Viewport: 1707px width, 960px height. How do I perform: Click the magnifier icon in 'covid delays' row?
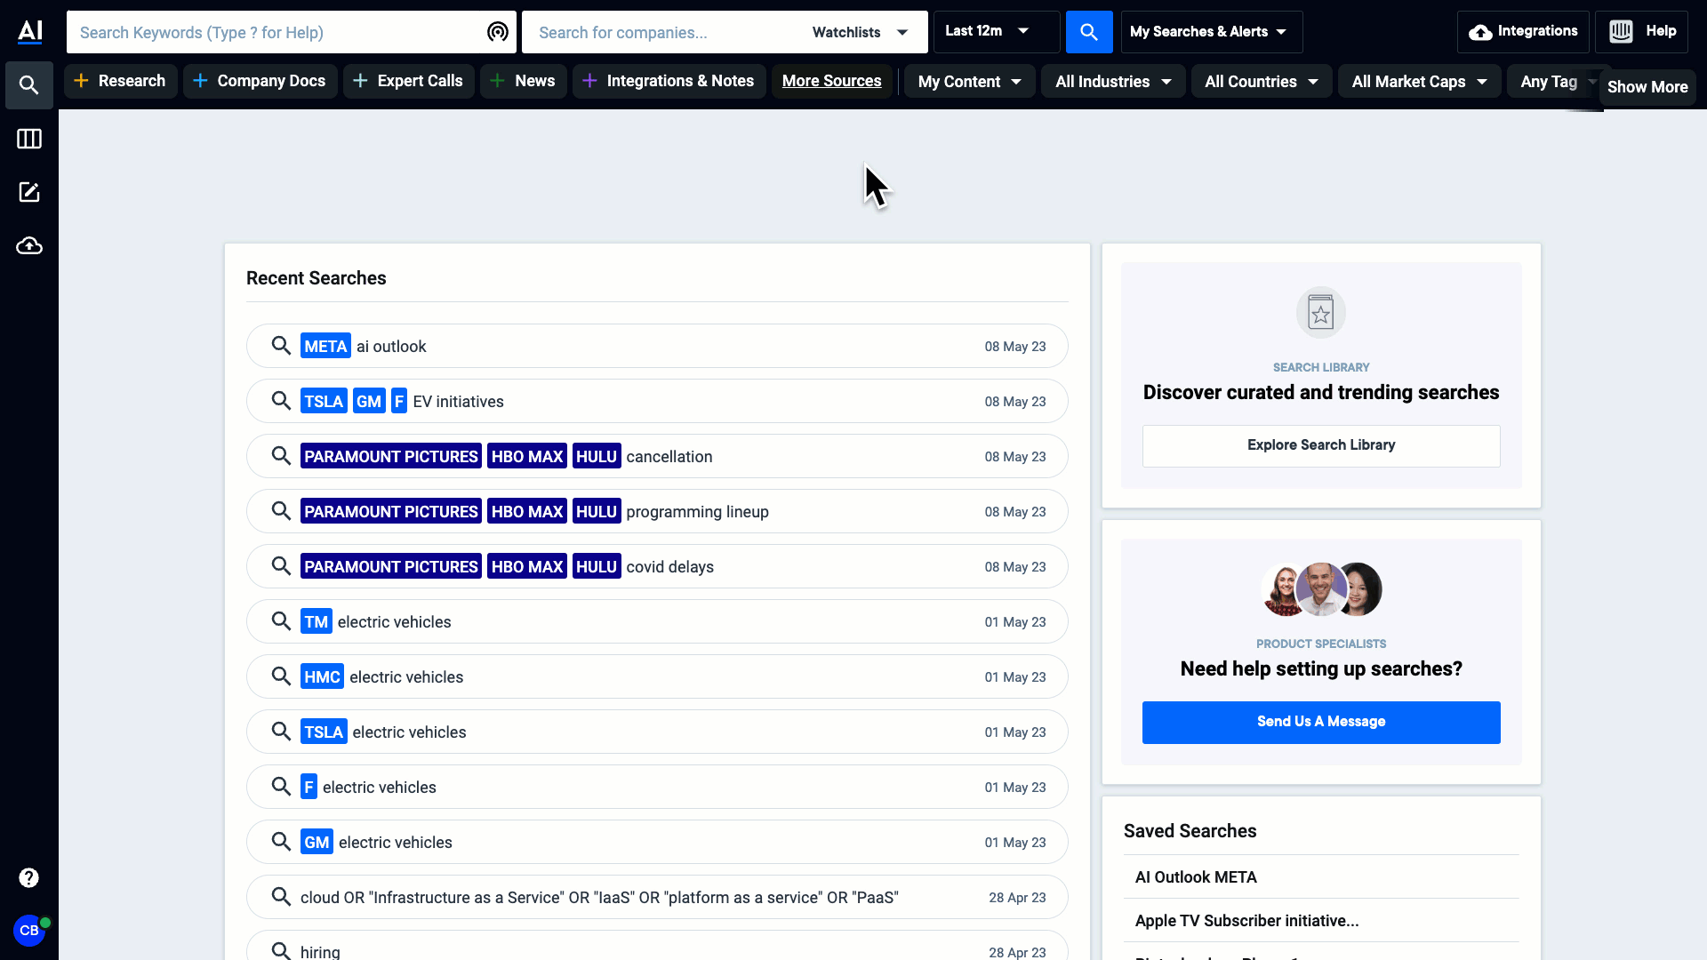pos(281,566)
